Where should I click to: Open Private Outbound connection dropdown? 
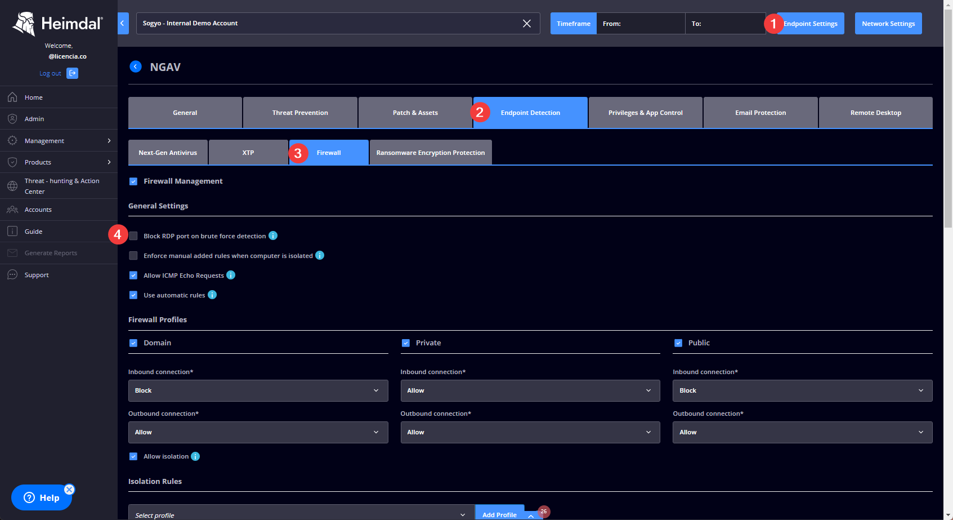[x=530, y=432]
